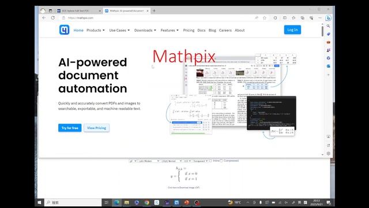Open a new tab with plus button
369x208 pixels.
tap(154, 10)
